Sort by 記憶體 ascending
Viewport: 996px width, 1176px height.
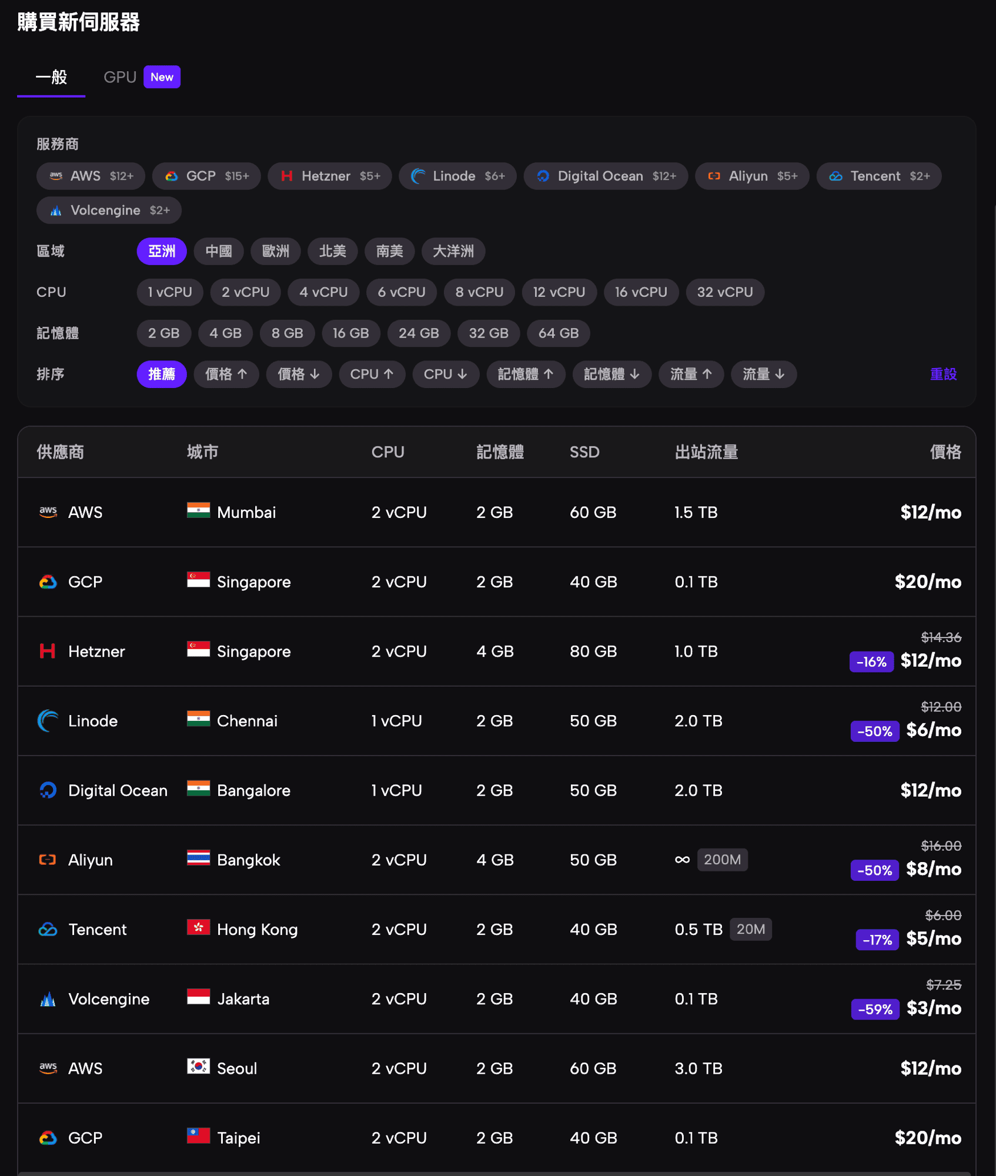click(x=526, y=375)
